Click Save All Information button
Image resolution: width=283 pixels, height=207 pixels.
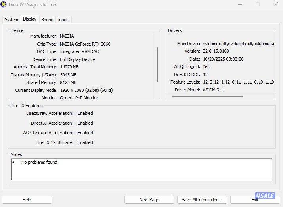pos(202,200)
